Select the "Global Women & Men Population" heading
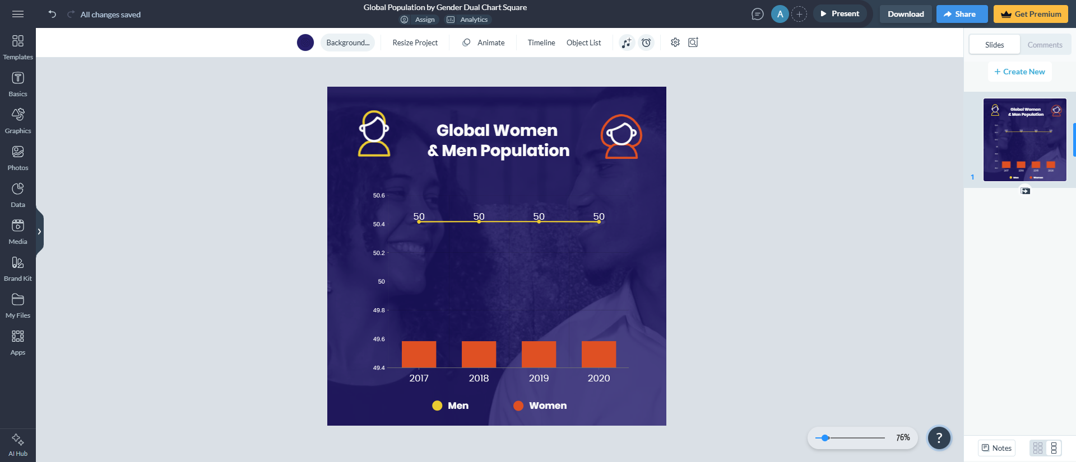The width and height of the screenshot is (1076, 462). pos(498,140)
